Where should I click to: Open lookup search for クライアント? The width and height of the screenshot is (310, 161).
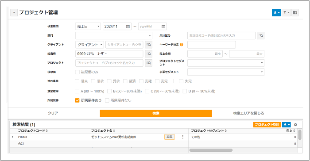(x=148, y=45)
